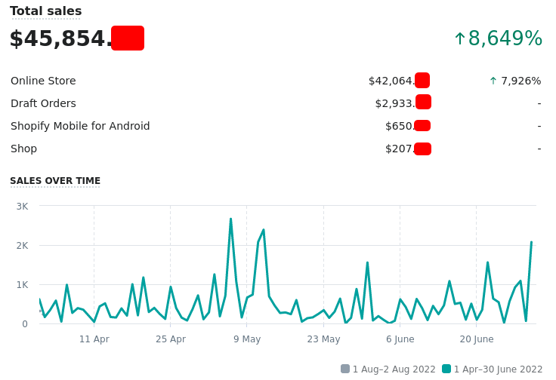Select the Draft Orders row label

(x=43, y=103)
